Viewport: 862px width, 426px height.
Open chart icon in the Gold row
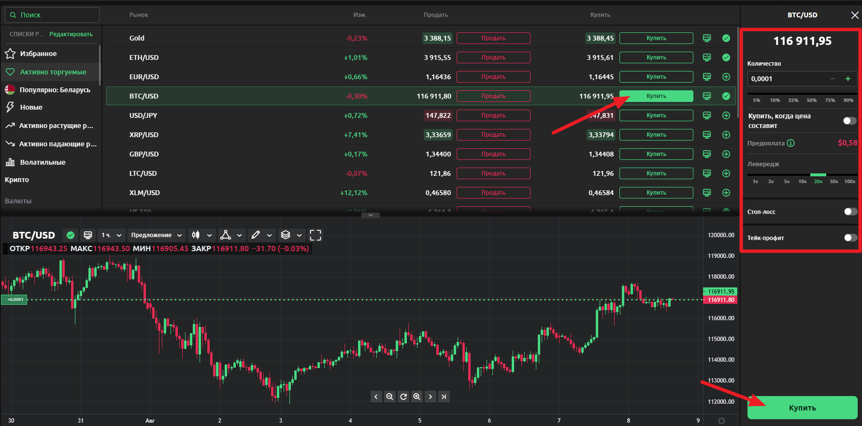click(x=707, y=38)
